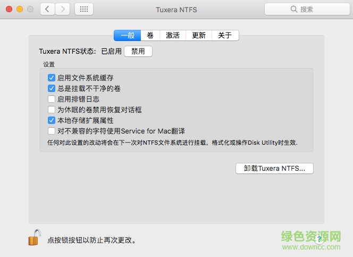The width and height of the screenshot is (353, 257).
Task: Go back with the left arrow button
Action: tap(47, 9)
